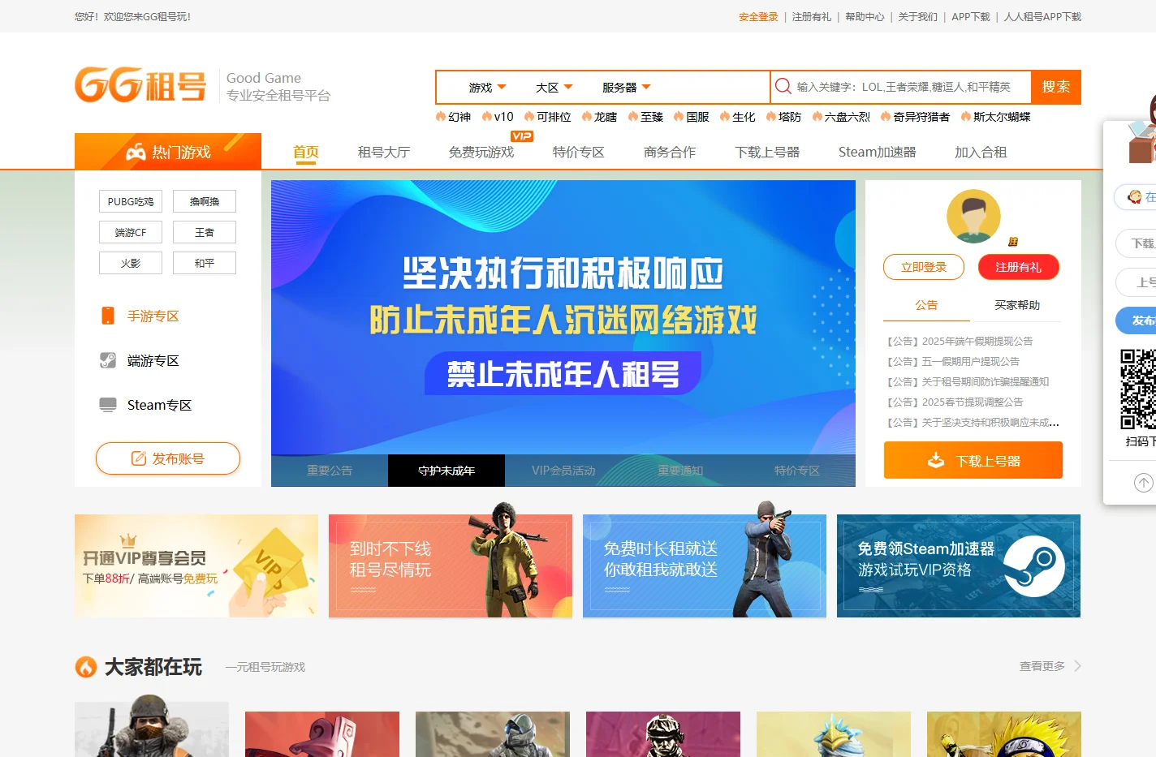Image resolution: width=1156 pixels, height=757 pixels.
Task: Select the 守护未成年 banner tab
Action: (446, 471)
